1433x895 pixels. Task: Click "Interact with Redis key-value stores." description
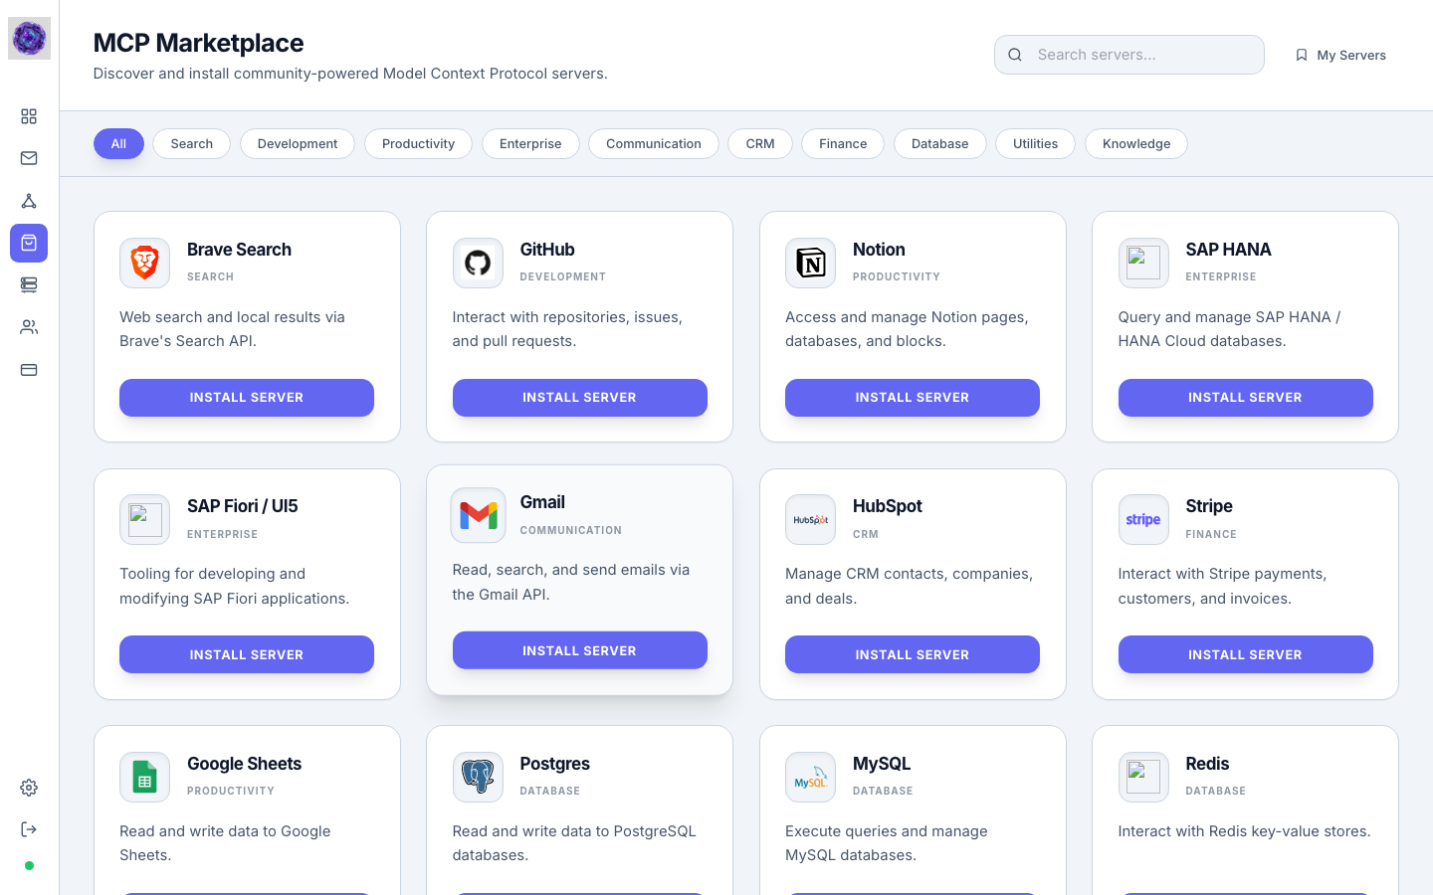click(x=1244, y=831)
